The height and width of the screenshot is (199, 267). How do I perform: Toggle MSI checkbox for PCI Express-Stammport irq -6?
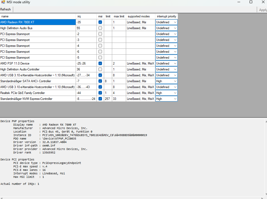pyautogui.click(x=100, y=52)
